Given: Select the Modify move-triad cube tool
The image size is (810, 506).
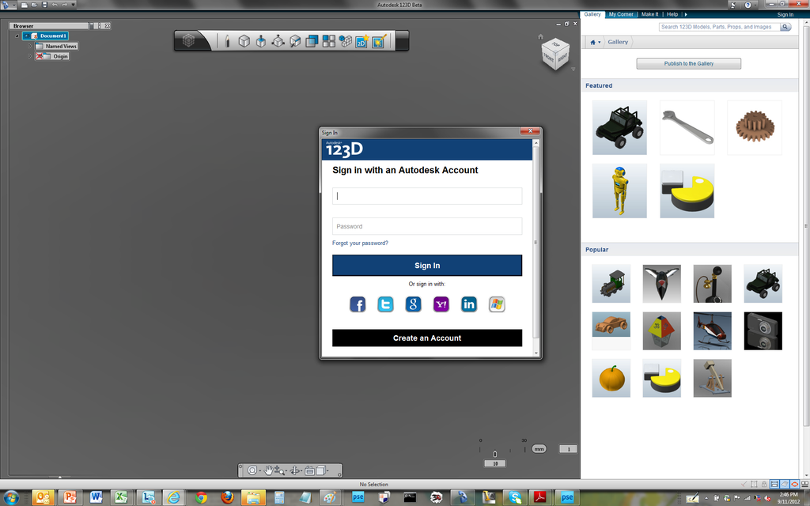Looking at the screenshot, I should click(278, 41).
